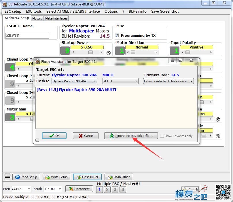Click the Closed Loop Mode value 4 indicator
The width and height of the screenshot is (233, 202).
[10, 67]
